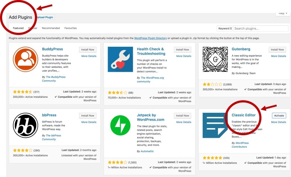291x177 pixels.
Task: Open More Details for Health Check
Action: [x=184, y=56]
